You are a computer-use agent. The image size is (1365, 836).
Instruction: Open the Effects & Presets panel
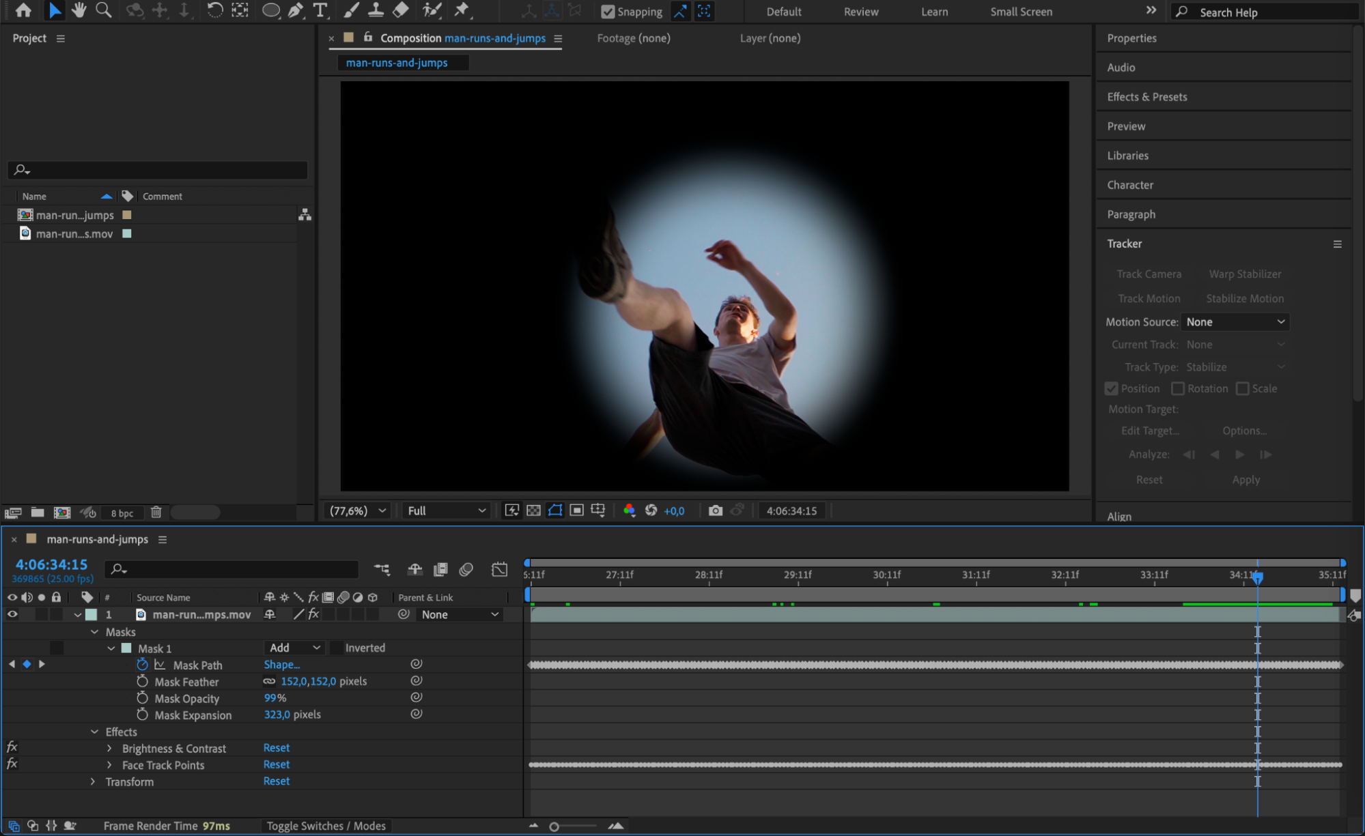coord(1146,97)
